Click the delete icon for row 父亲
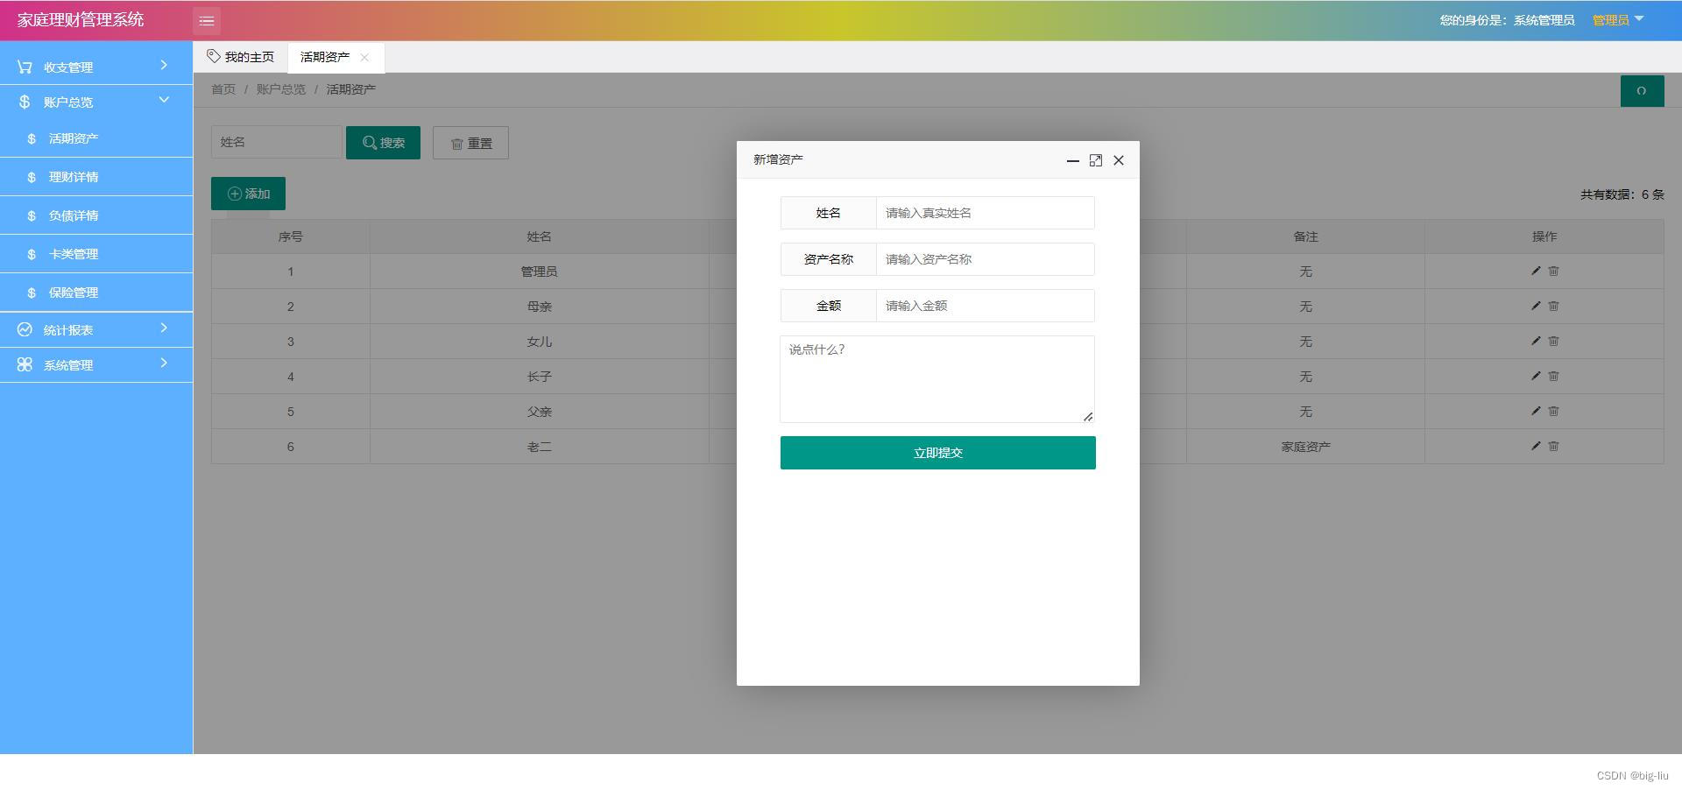Viewport: 1682px width, 790px height. click(1553, 411)
